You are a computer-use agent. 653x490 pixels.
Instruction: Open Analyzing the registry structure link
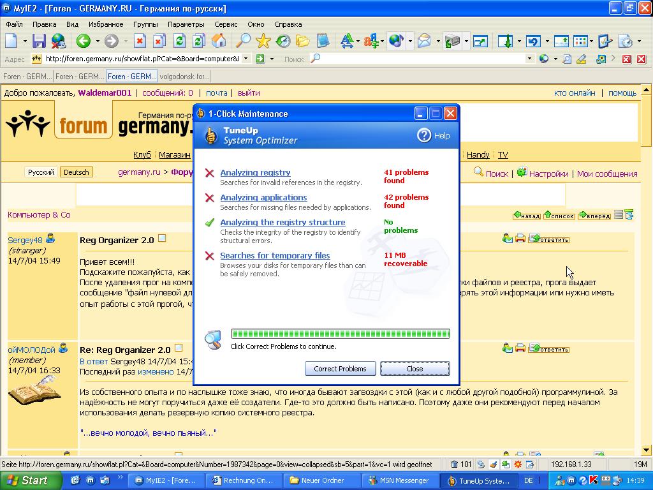pyautogui.click(x=282, y=223)
